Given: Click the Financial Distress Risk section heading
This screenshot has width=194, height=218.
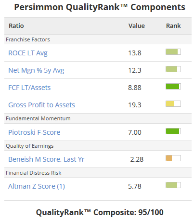Looking at the screenshot, I should coord(34,173).
